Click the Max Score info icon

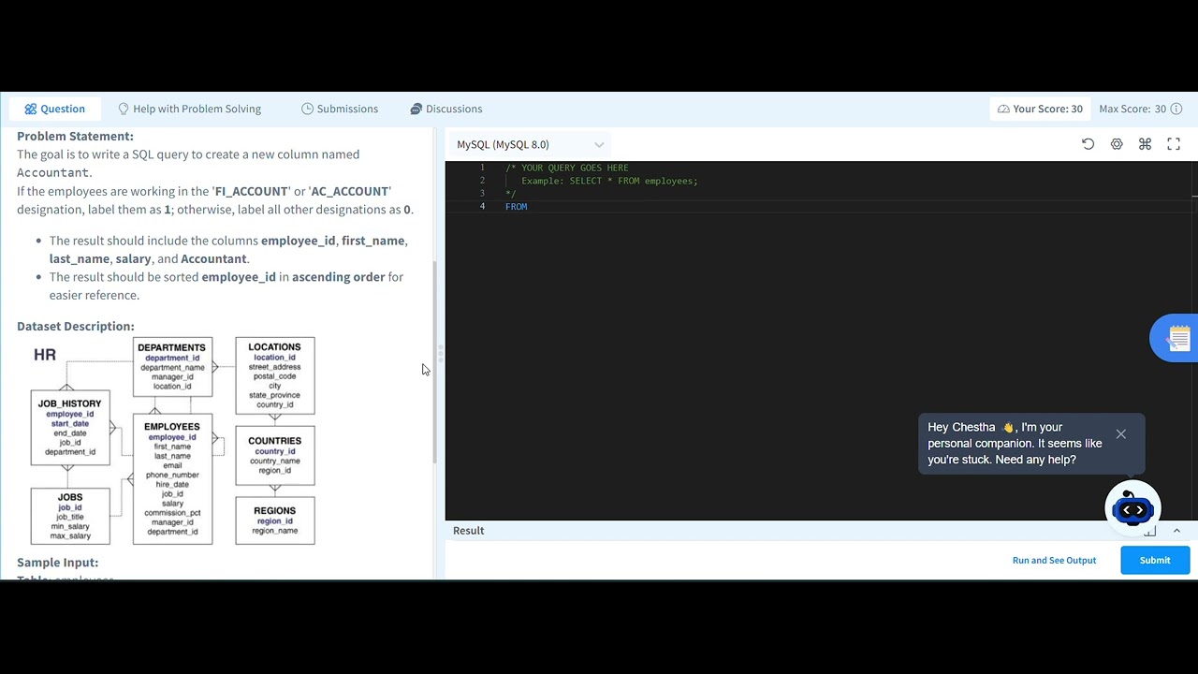pyautogui.click(x=1176, y=109)
